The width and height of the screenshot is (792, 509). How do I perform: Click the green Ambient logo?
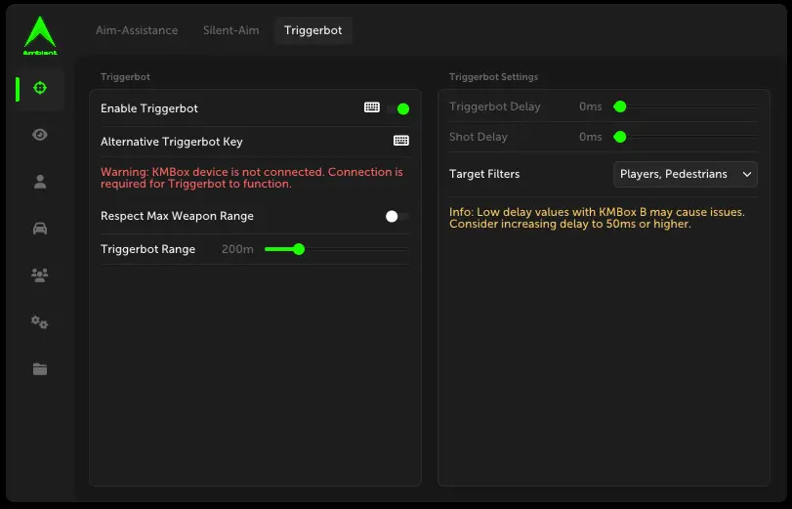click(x=40, y=35)
